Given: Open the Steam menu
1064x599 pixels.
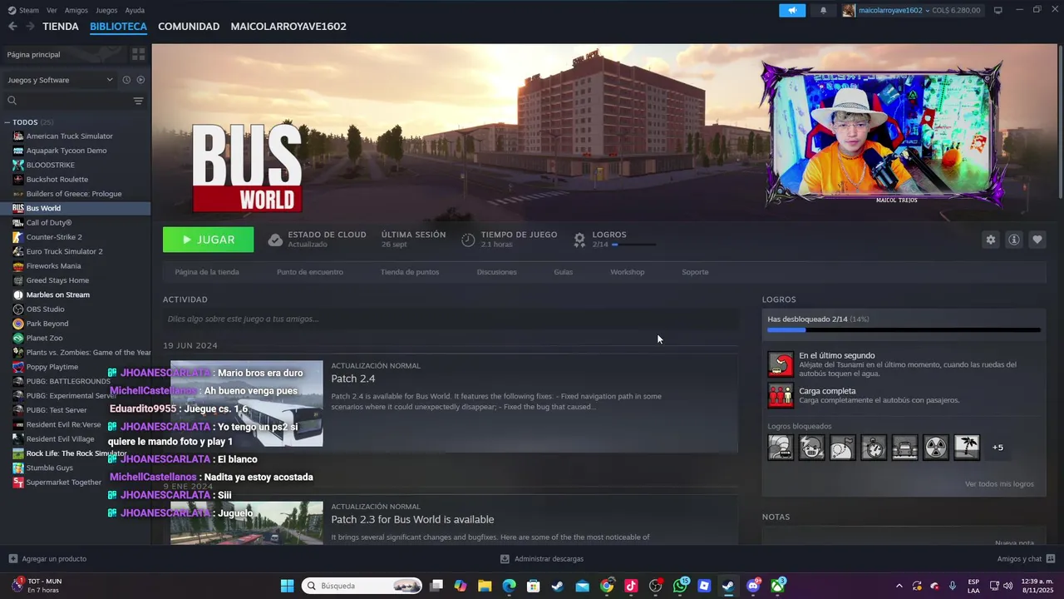Looking at the screenshot, I should tap(24, 10).
